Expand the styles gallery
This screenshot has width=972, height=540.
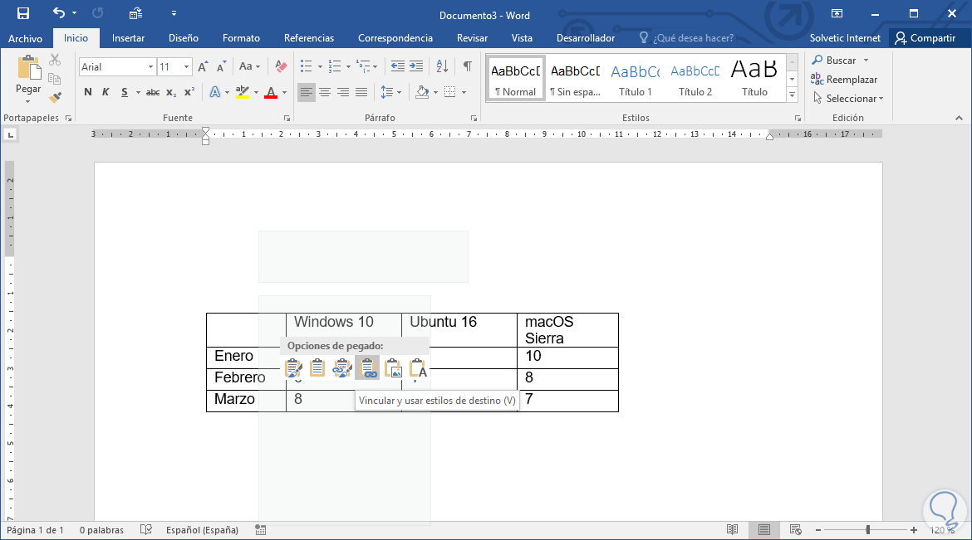click(792, 95)
